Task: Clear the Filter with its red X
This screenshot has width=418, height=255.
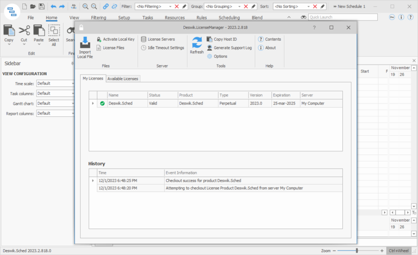Action: click(177, 6)
